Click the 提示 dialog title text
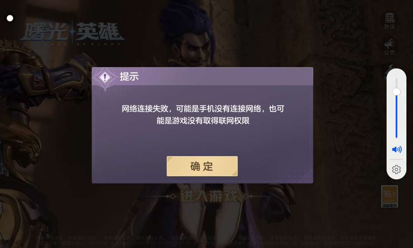Image resolution: width=413 pixels, height=248 pixels. [x=129, y=76]
